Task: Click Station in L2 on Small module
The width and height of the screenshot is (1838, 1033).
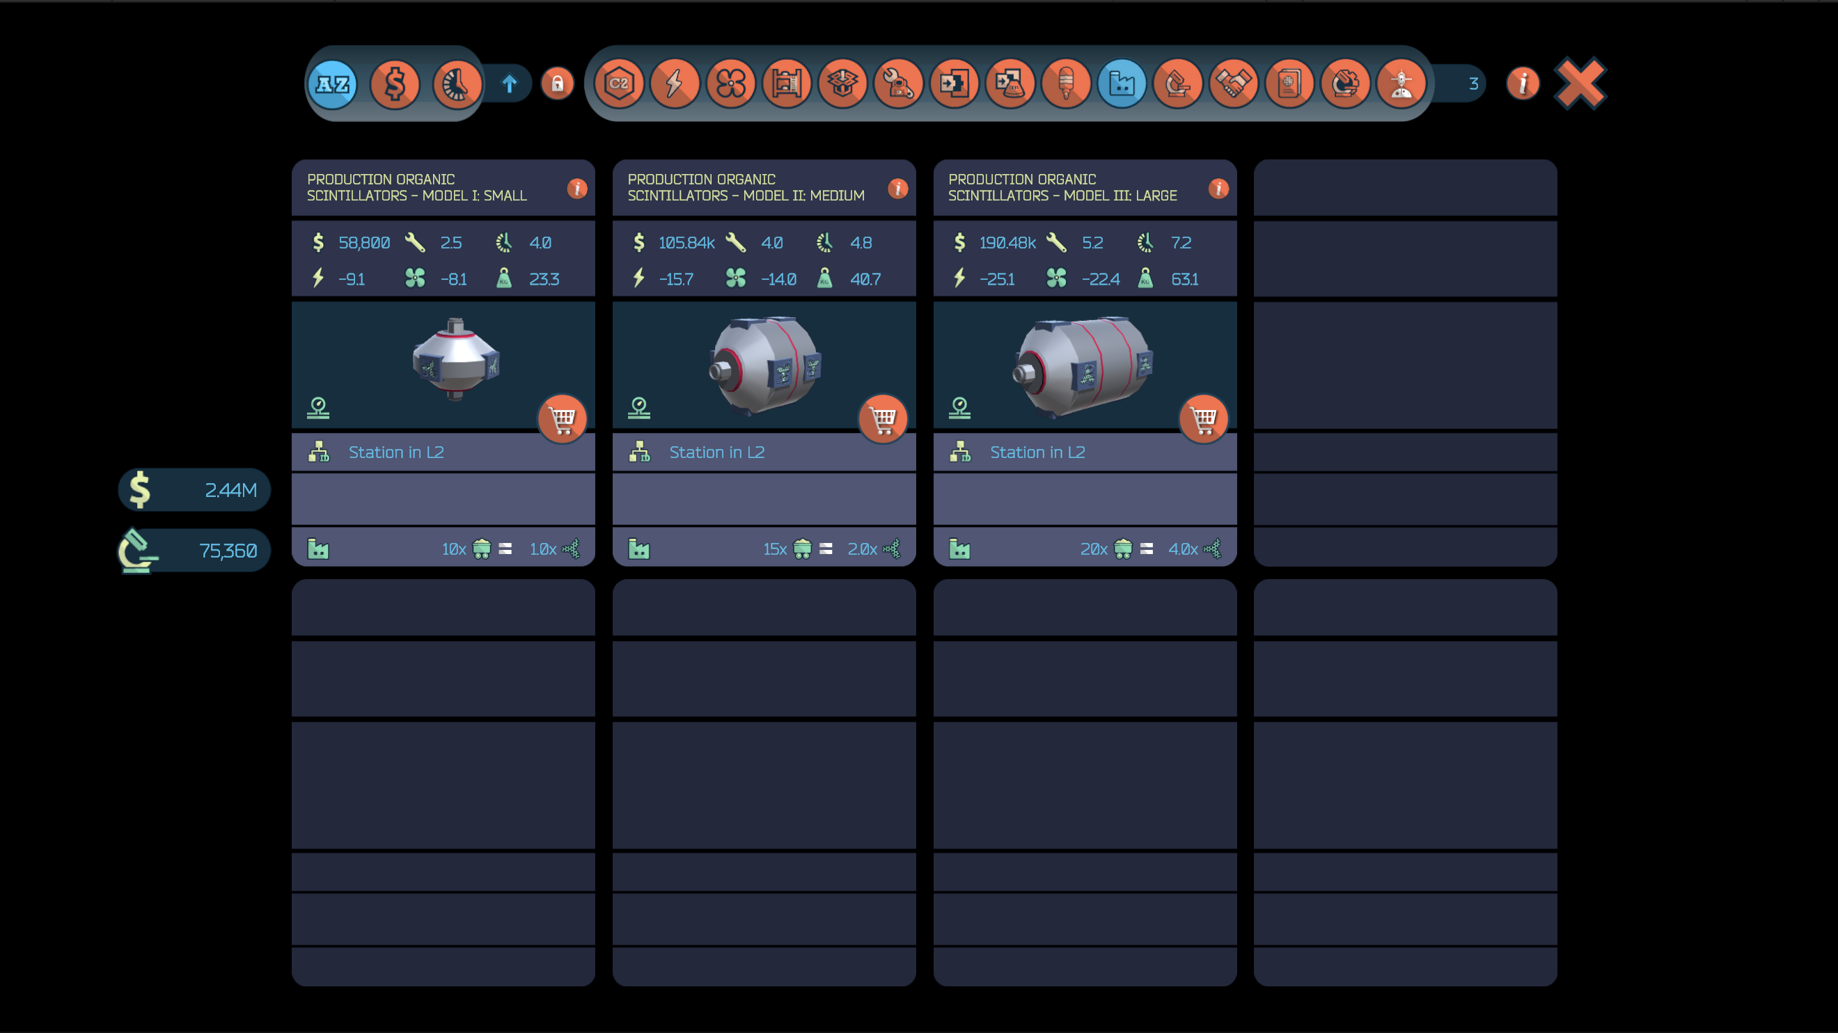Action: pyautogui.click(x=396, y=452)
